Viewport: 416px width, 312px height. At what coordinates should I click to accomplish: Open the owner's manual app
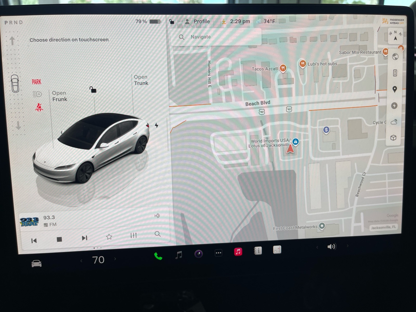click(x=258, y=251)
